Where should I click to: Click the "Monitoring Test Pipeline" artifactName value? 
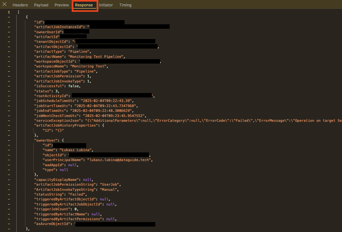coord(97,57)
